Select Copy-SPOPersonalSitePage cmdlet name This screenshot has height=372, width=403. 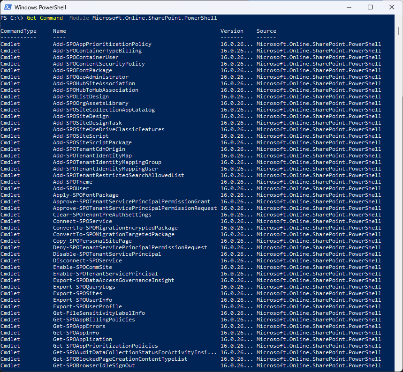click(x=92, y=241)
